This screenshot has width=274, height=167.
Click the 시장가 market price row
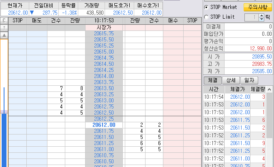tap(104, 28)
